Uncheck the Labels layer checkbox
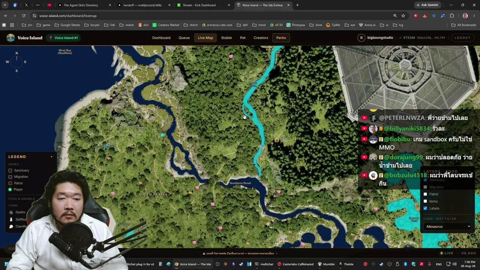This screenshot has width=480, height=270. click(425, 208)
